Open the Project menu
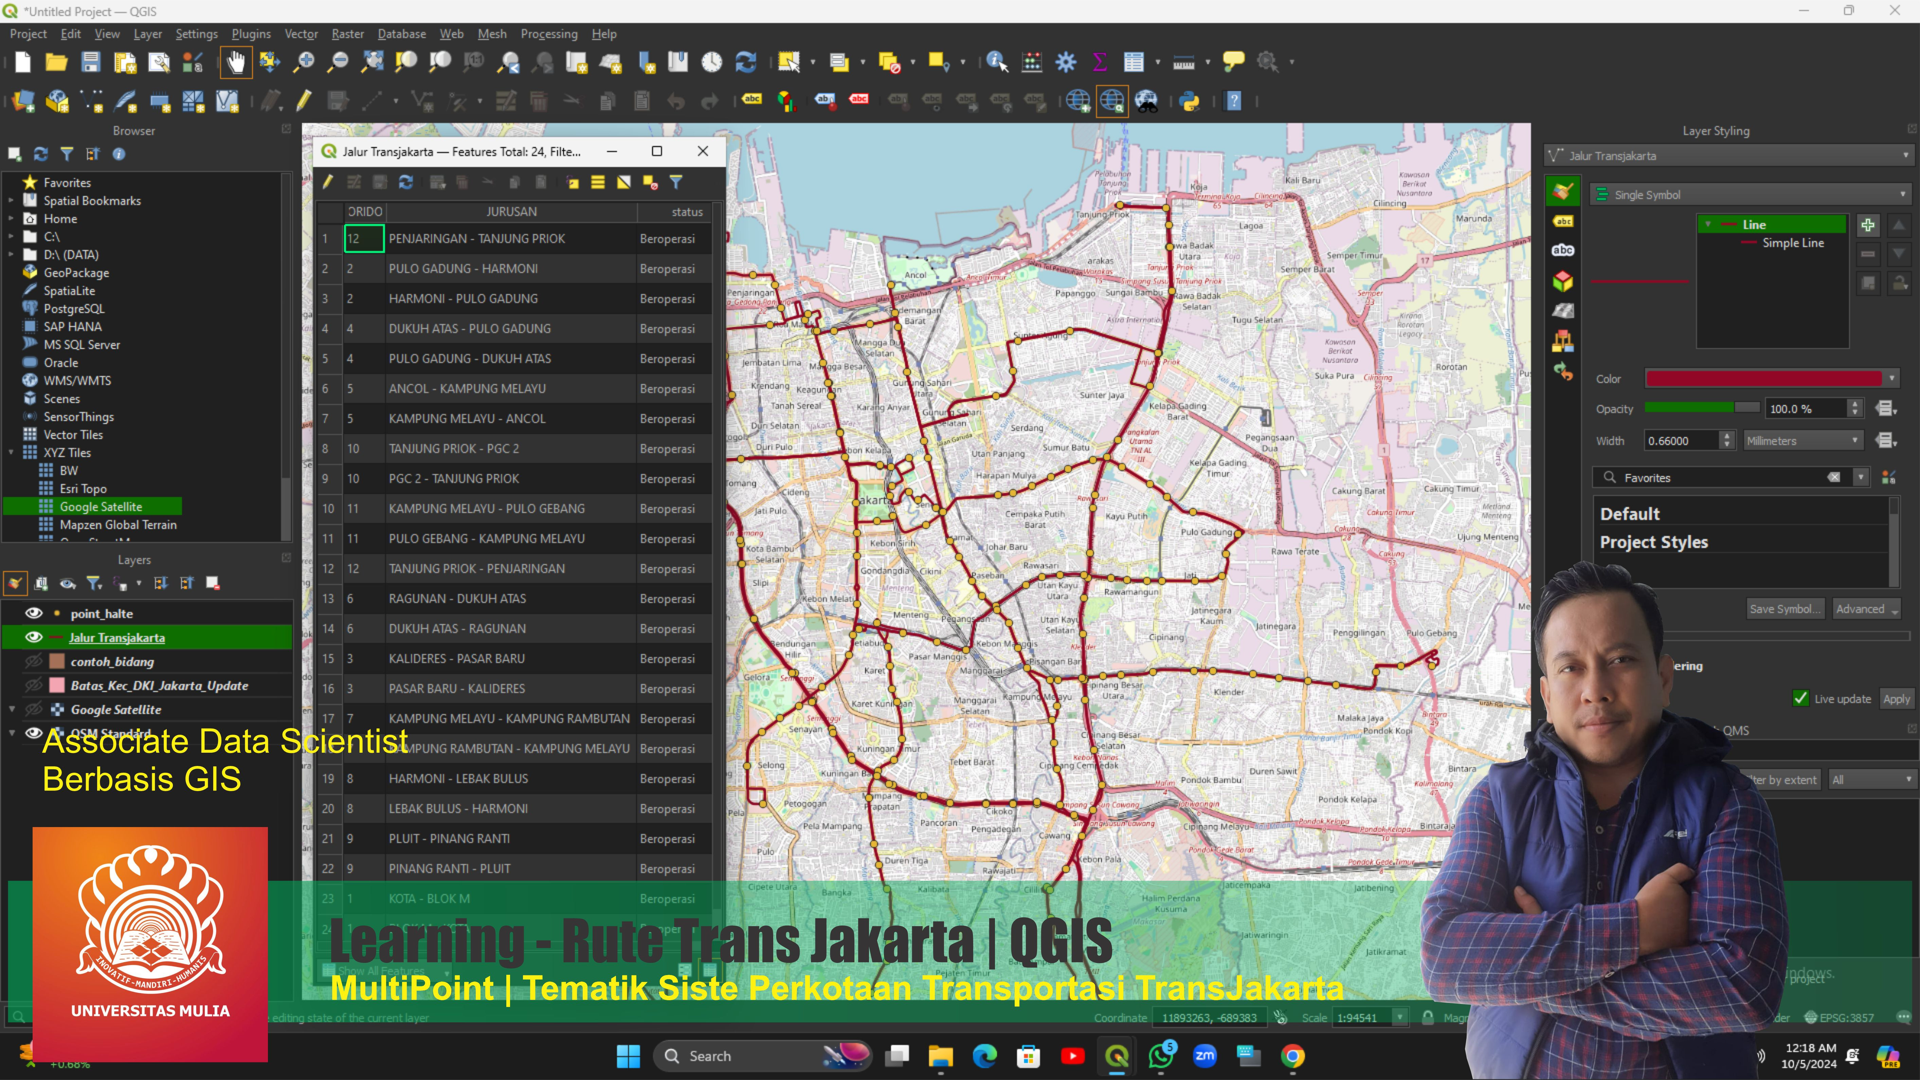 click(x=28, y=34)
